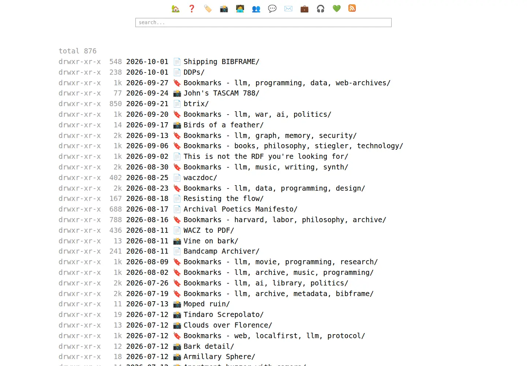527x366 pixels.
Task: Open the 'Clouds over Florence/' photo post
Action: 228,325
